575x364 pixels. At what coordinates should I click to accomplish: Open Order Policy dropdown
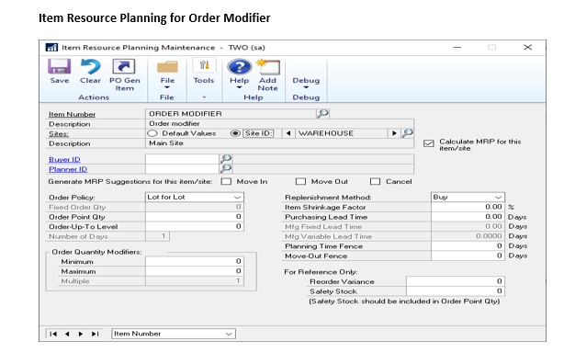coord(195,197)
